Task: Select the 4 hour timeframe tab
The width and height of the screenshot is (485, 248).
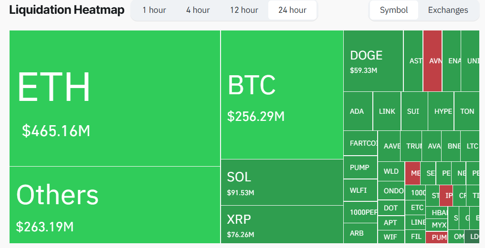Action: (x=198, y=10)
